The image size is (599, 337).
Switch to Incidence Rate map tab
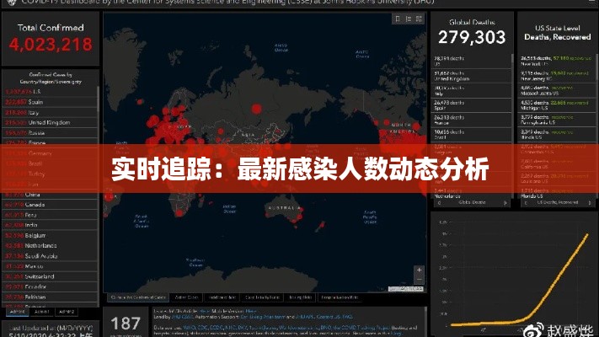(222, 297)
